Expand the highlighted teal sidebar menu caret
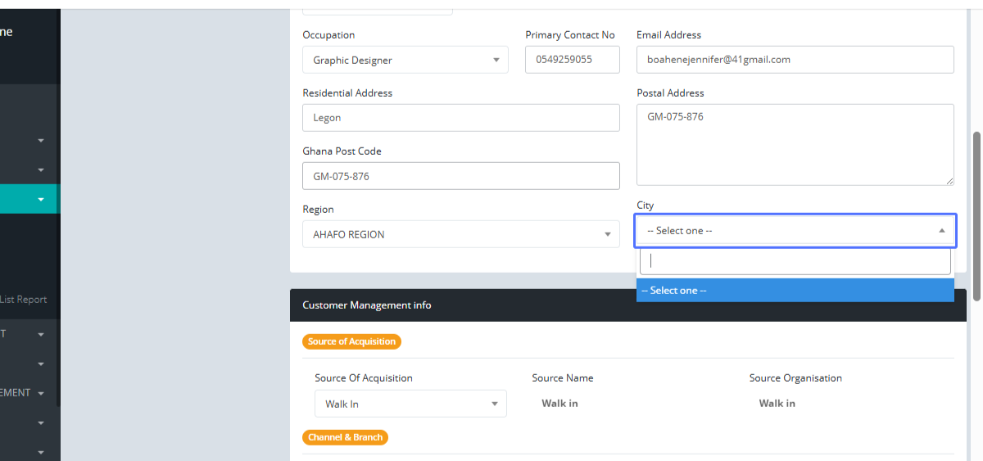 pyautogui.click(x=41, y=199)
